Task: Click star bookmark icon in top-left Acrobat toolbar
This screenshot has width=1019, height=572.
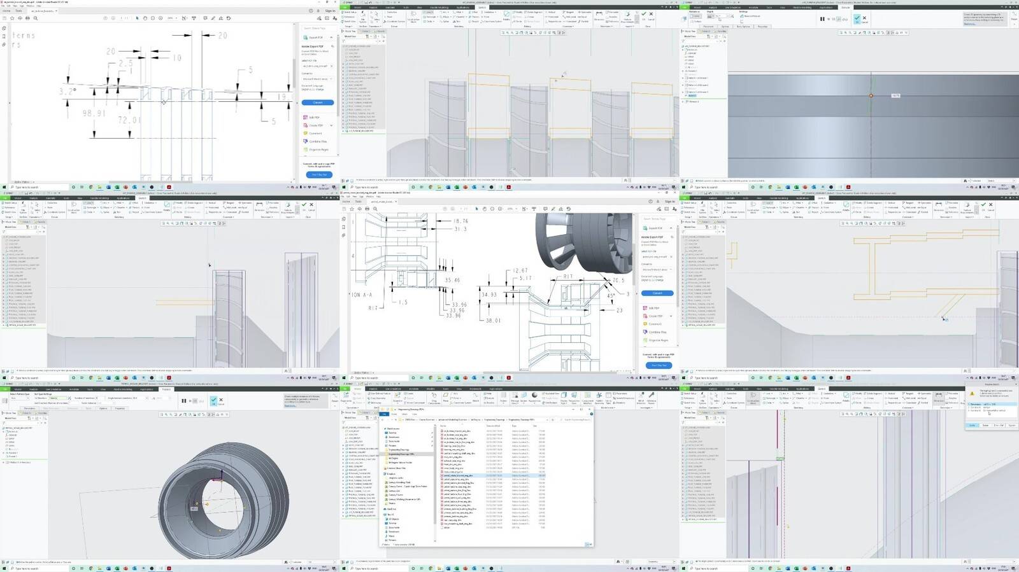Action: click(12, 18)
